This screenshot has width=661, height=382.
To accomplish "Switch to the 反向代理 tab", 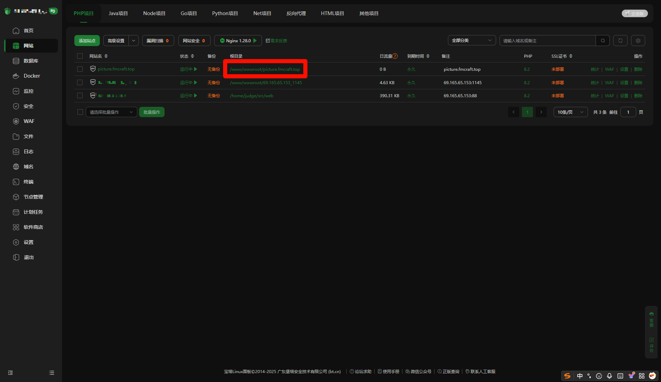I will coord(296,13).
